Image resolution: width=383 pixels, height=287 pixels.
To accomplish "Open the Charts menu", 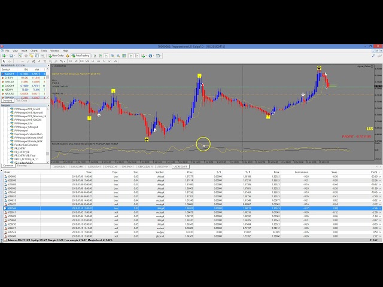I will pyautogui.click(x=34, y=51).
